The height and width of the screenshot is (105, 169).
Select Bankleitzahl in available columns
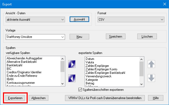pos(15,65)
